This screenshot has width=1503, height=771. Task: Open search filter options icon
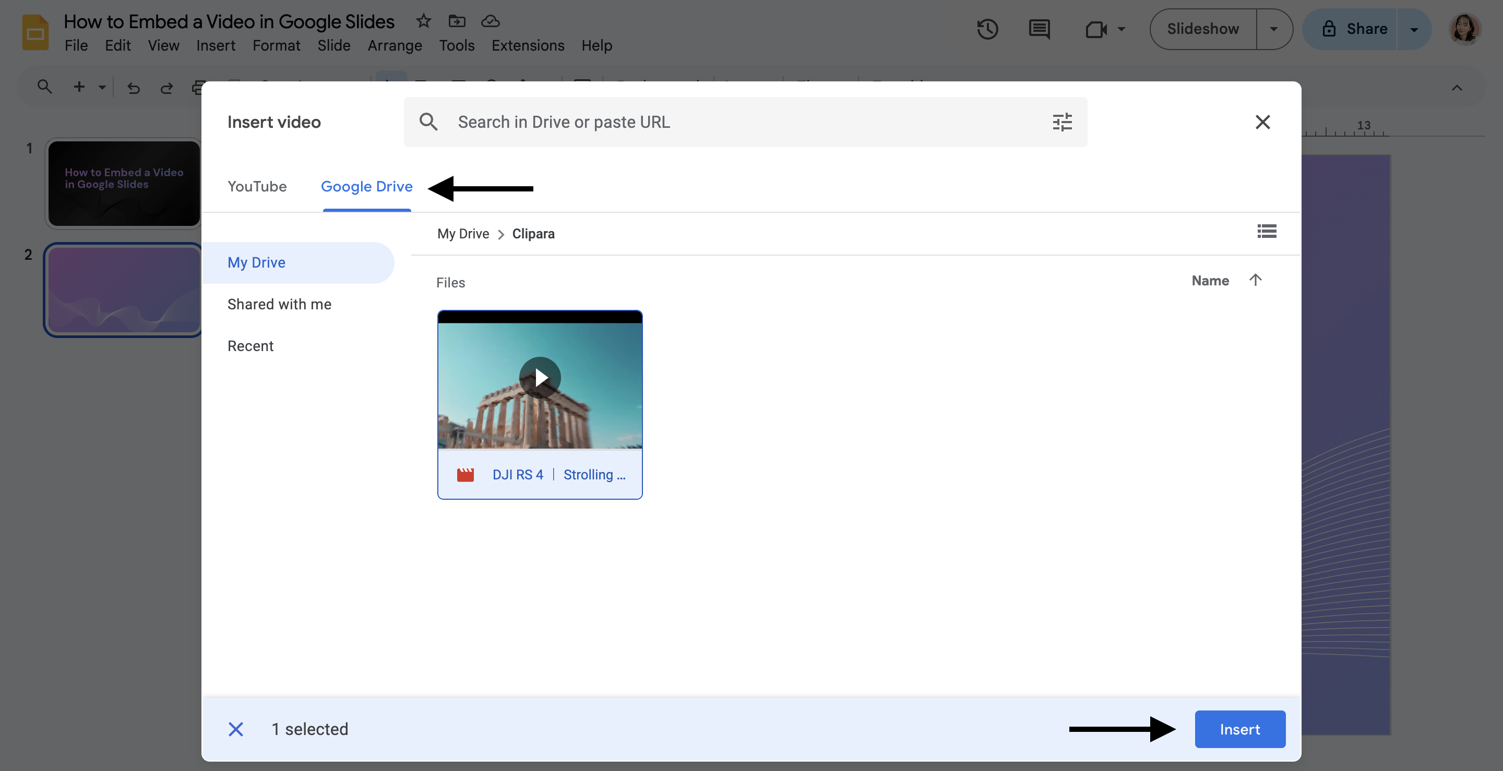coord(1062,122)
